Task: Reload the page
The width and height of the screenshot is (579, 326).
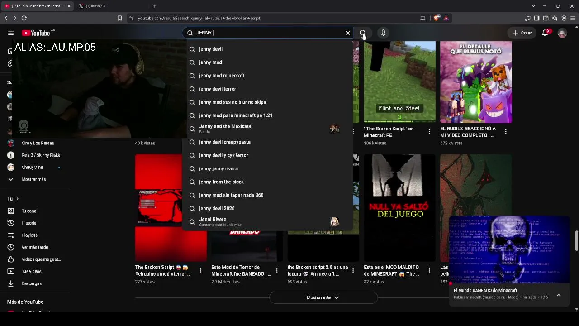Action: [24, 18]
